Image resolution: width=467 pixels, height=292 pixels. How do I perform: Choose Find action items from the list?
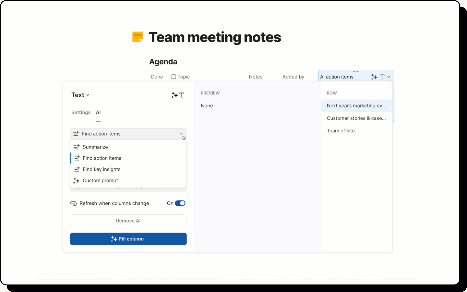point(102,158)
